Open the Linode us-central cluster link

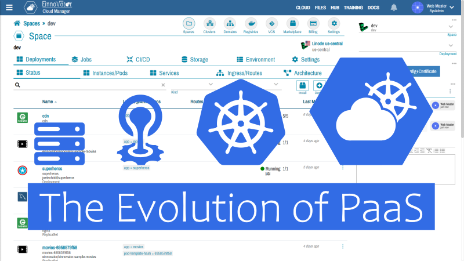pyautogui.click(x=327, y=43)
